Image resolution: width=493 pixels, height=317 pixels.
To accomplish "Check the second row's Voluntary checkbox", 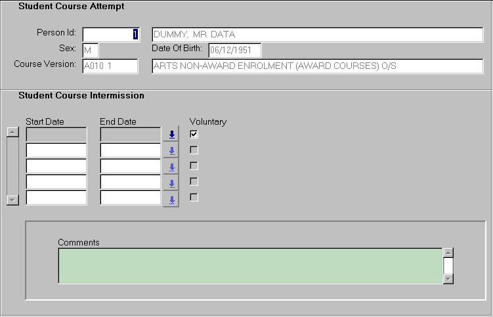I will click(194, 150).
